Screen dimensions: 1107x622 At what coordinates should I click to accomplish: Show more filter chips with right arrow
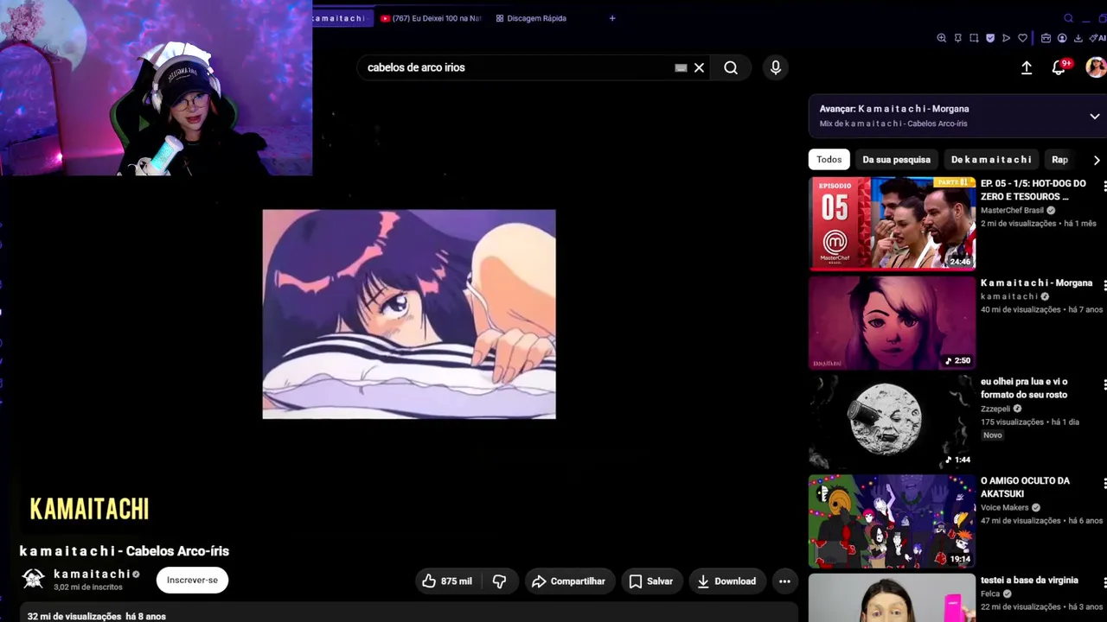click(1097, 160)
